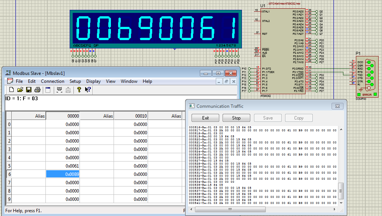
Task: Click the Print toolbar icon
Action: (37, 90)
